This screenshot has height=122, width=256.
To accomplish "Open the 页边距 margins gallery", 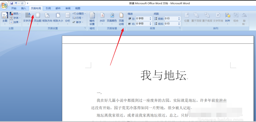I will pyautogui.click(x=38, y=18).
